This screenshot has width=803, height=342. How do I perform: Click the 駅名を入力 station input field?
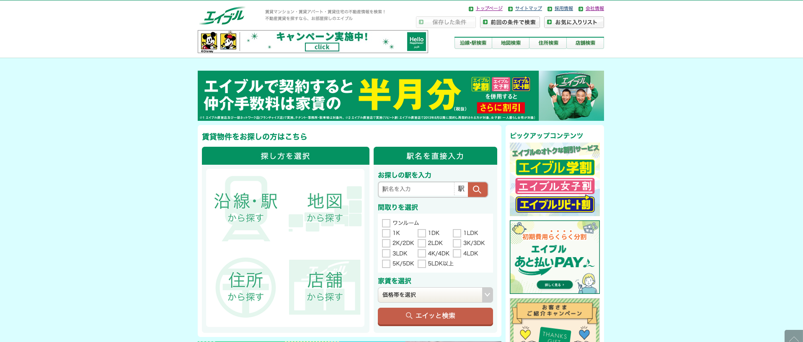416,189
